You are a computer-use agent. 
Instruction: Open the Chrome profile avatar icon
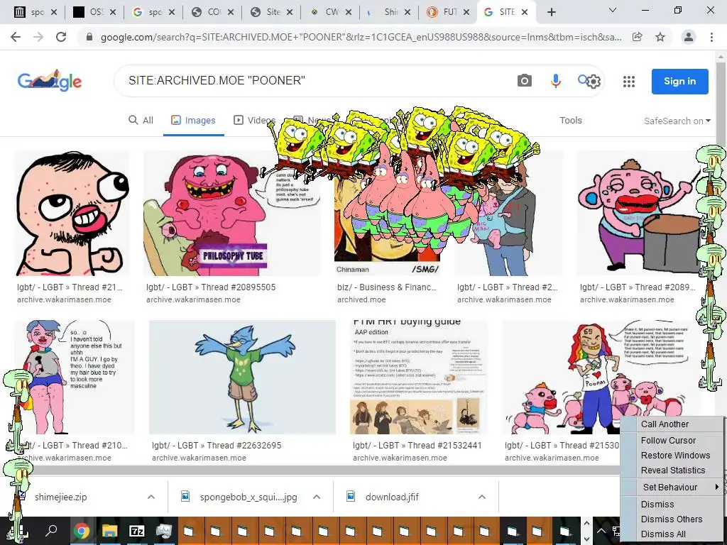[689, 37]
